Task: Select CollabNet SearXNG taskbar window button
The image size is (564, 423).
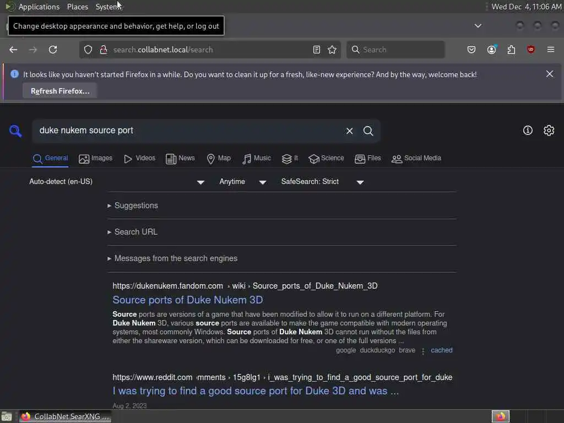Action: pyautogui.click(x=65, y=416)
